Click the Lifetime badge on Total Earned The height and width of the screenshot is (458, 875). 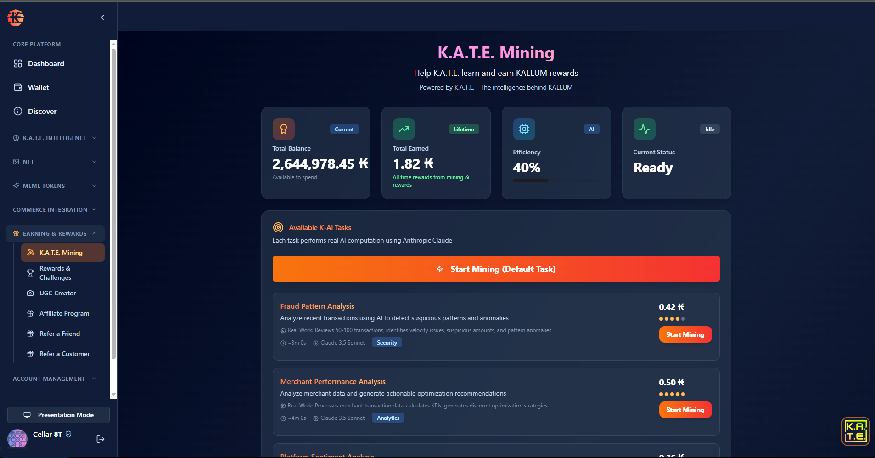pos(464,130)
